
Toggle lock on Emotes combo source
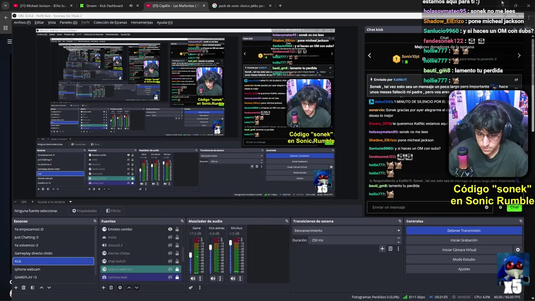[x=177, y=229]
